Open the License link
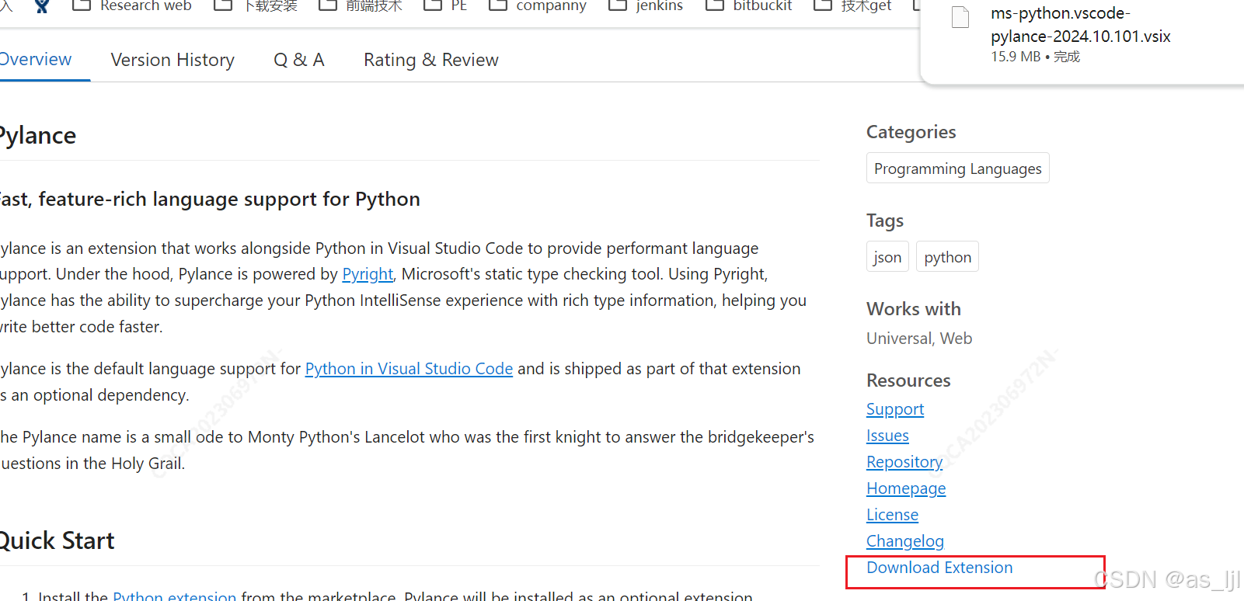The image size is (1244, 601). tap(892, 515)
